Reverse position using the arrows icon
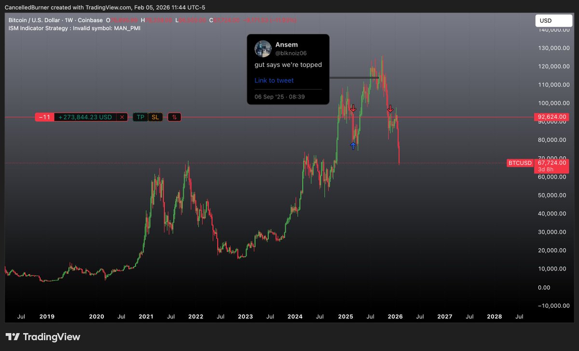Image resolution: width=579 pixels, height=351 pixels. coord(175,117)
